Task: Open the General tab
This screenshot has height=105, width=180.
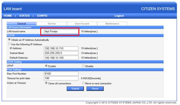Action: 22,24
